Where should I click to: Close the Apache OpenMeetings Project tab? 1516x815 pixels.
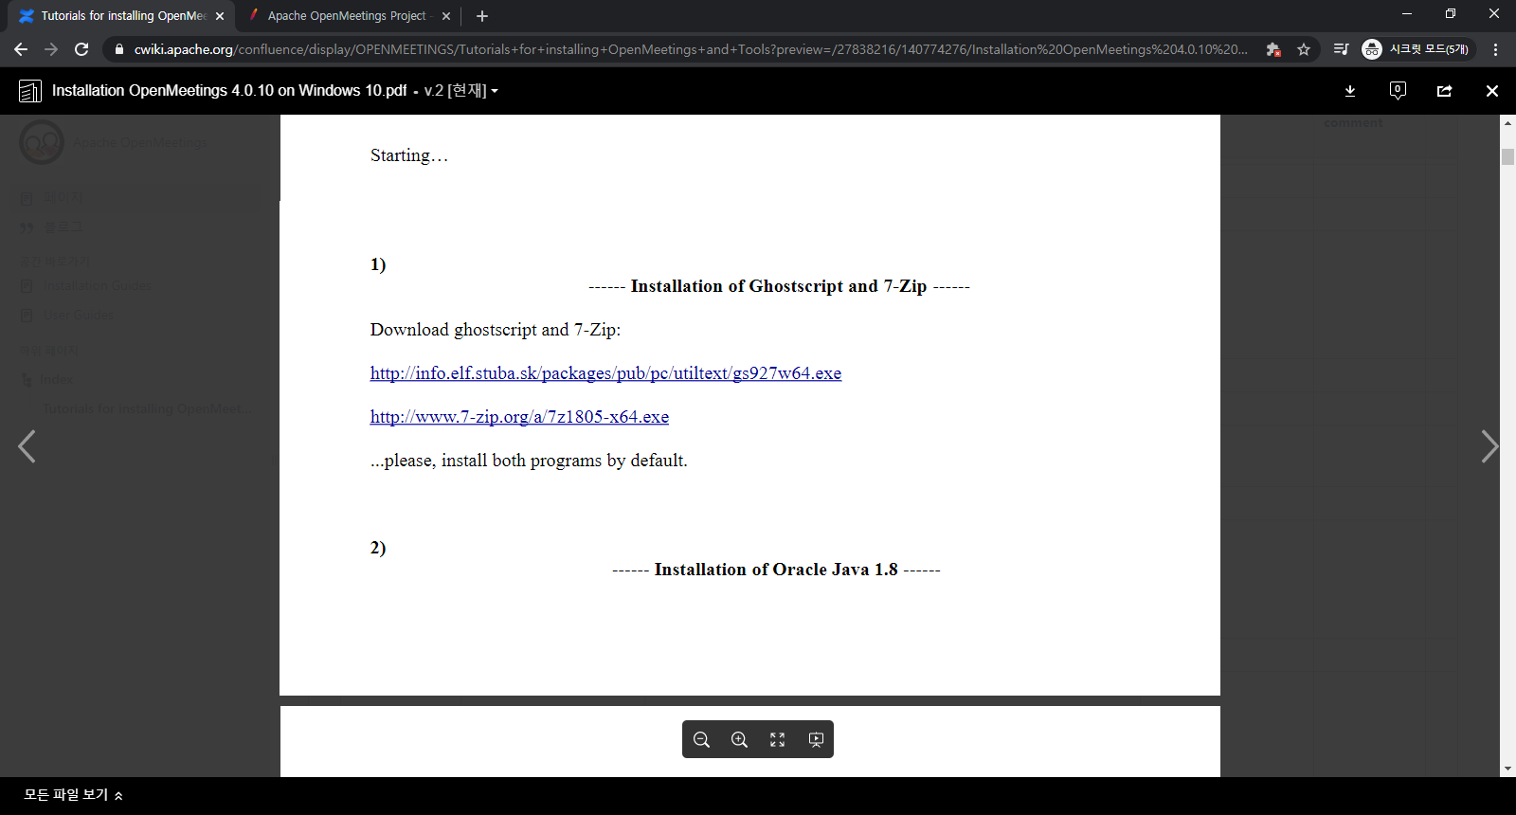click(446, 16)
